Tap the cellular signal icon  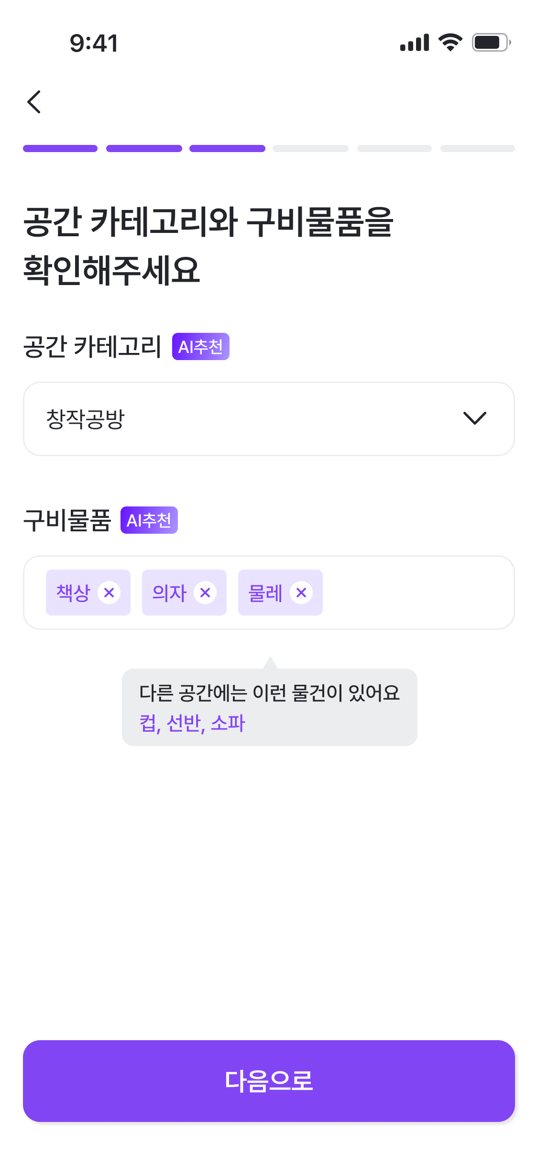(415, 43)
